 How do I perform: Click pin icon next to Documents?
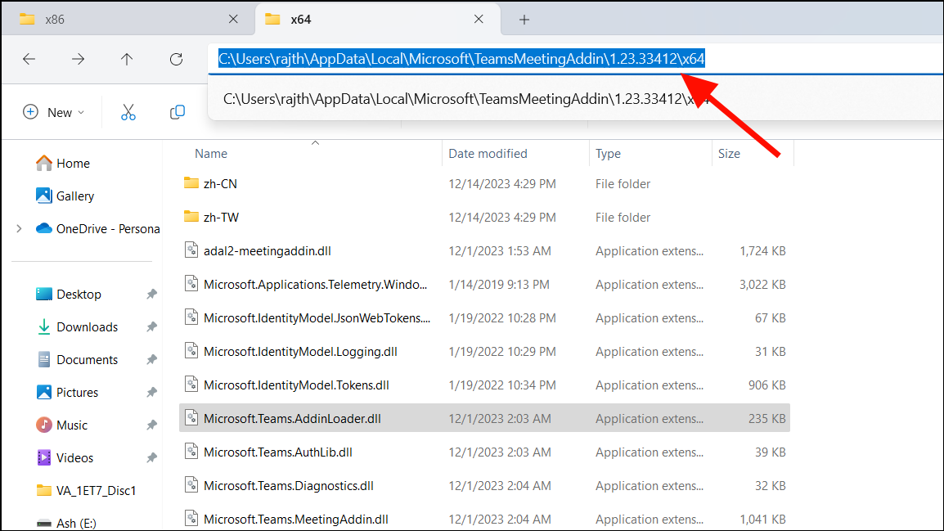click(x=151, y=359)
